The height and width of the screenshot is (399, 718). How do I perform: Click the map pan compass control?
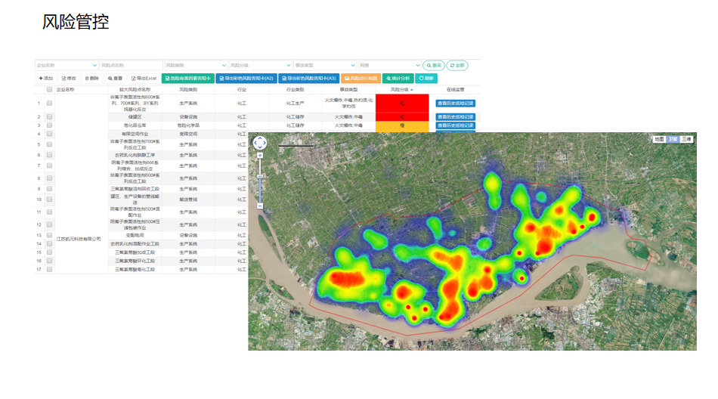(259, 142)
